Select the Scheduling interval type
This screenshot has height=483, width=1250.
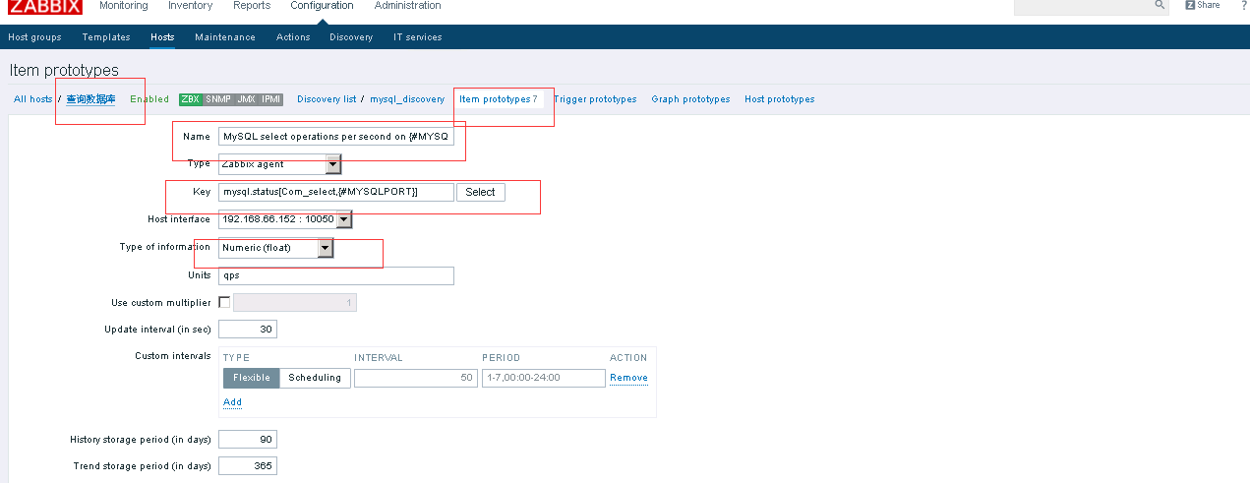(315, 378)
